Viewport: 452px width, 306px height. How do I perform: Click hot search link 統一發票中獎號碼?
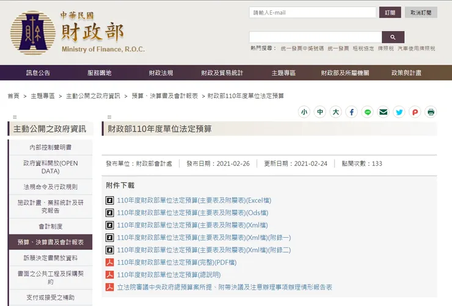(302, 48)
